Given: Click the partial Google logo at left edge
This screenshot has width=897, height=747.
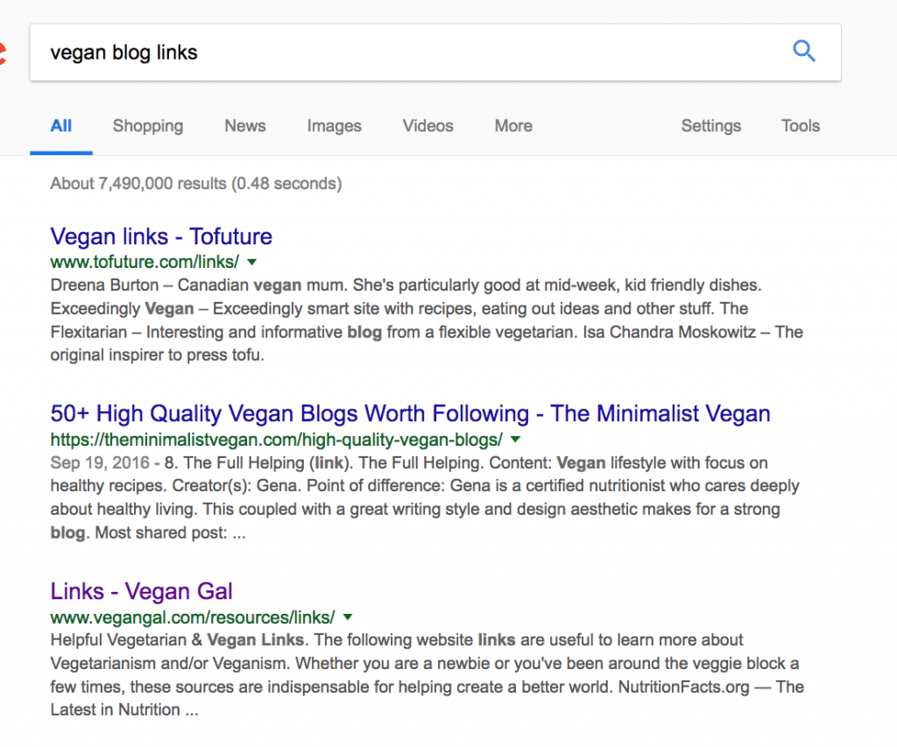Looking at the screenshot, I should [3, 53].
